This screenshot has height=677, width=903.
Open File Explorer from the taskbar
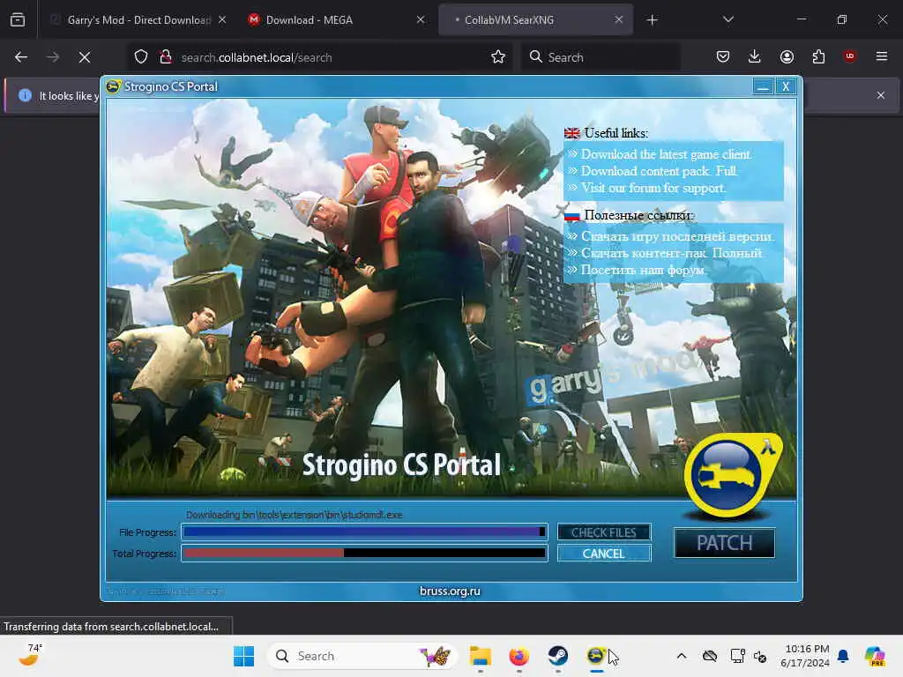pyautogui.click(x=480, y=656)
